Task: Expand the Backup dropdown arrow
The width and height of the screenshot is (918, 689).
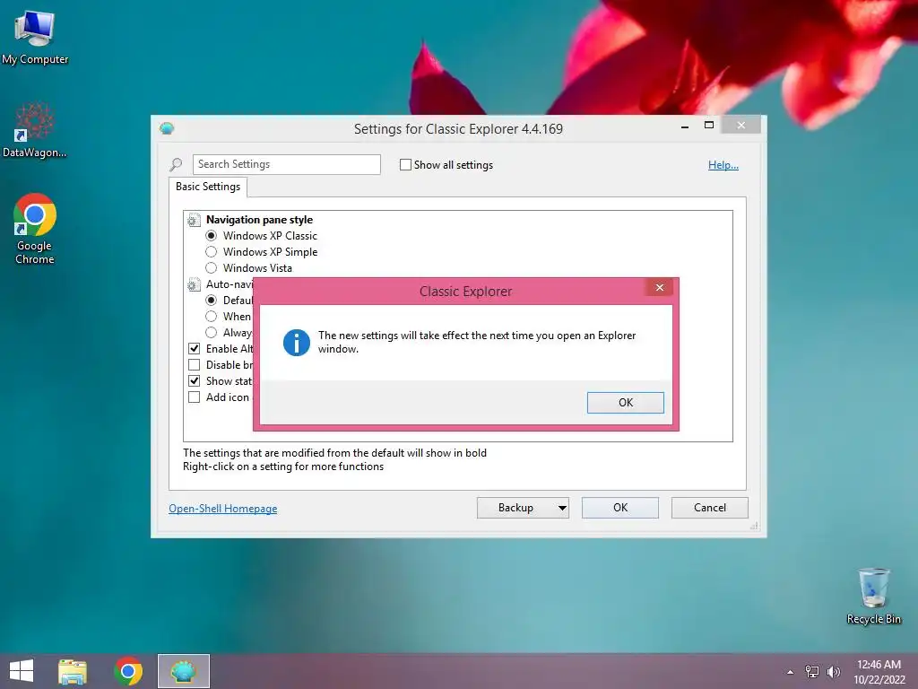Action: pos(562,508)
